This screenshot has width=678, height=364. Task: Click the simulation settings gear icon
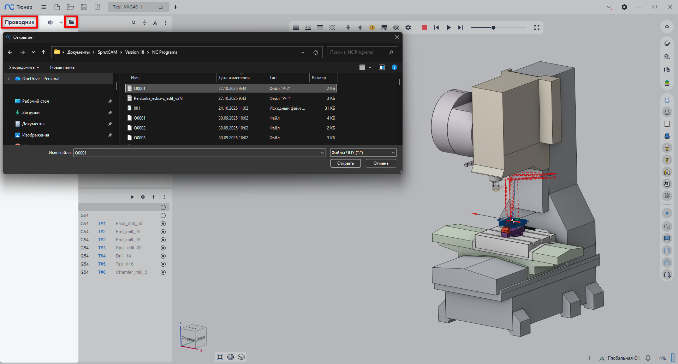pos(408,28)
